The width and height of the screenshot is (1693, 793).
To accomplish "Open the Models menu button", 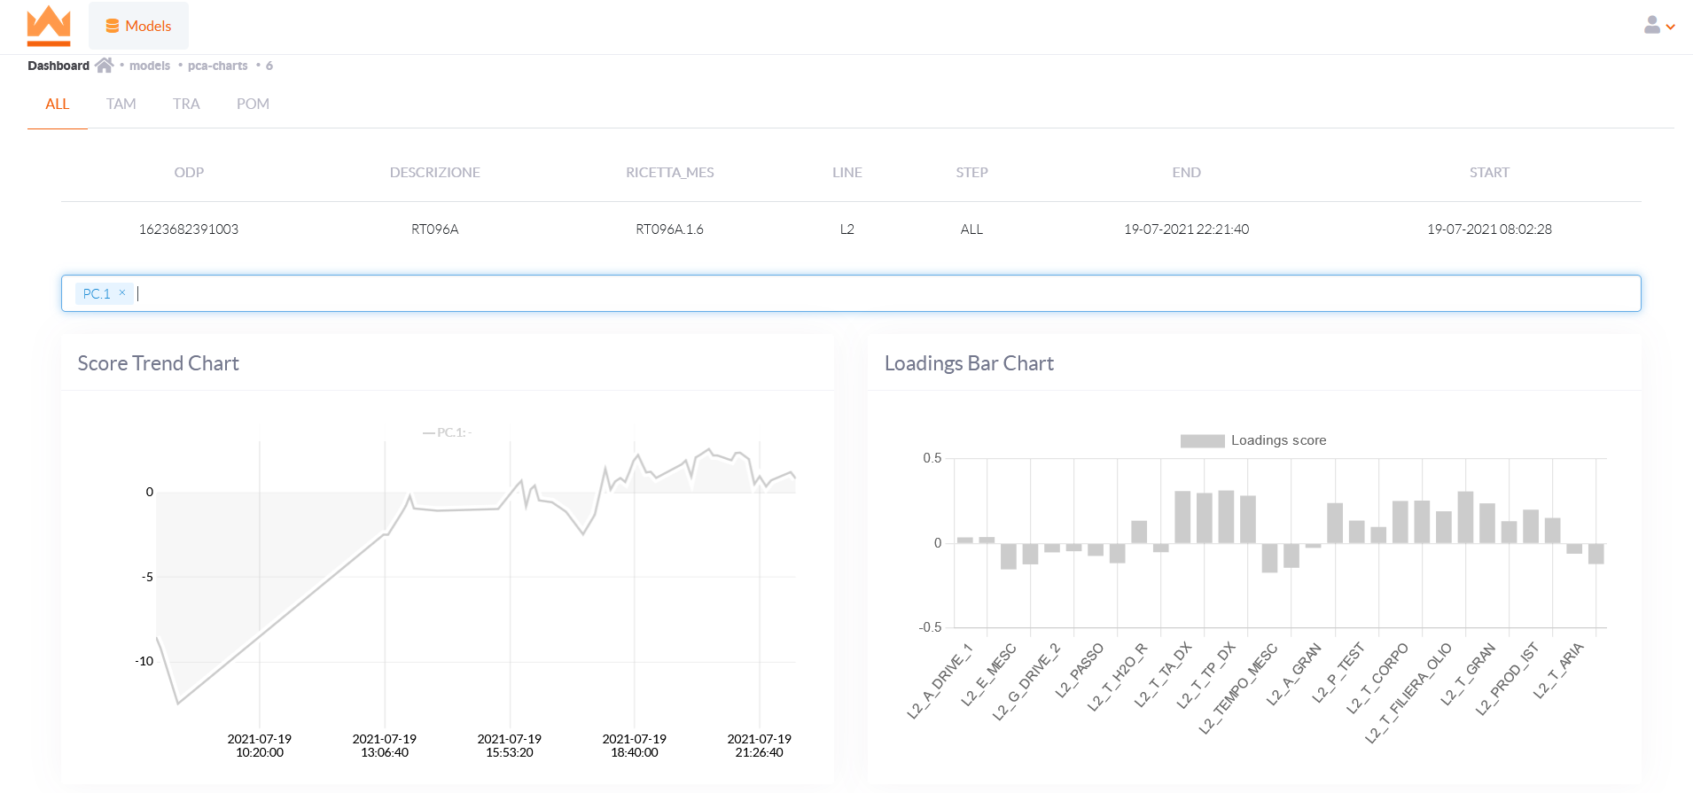I will 138,26.
